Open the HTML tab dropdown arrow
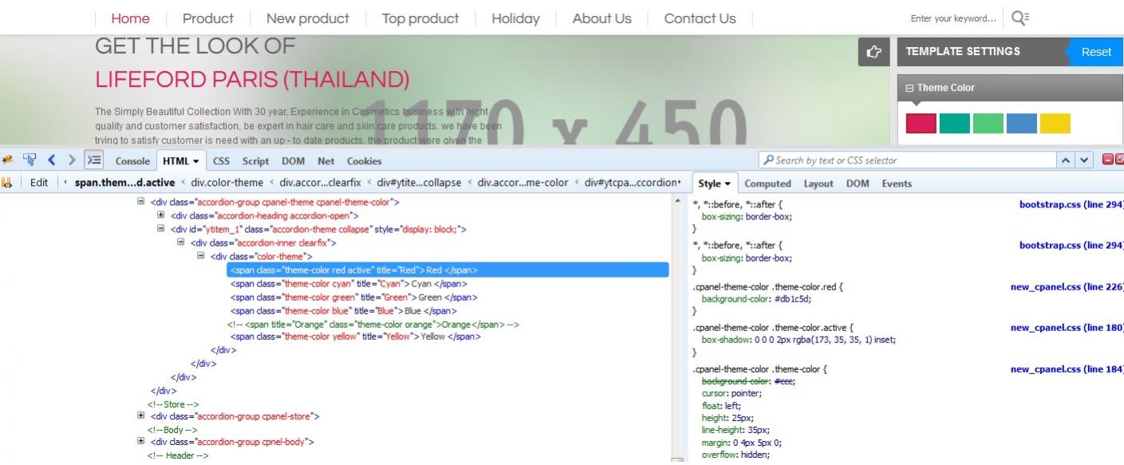The image size is (1124, 465). click(196, 161)
